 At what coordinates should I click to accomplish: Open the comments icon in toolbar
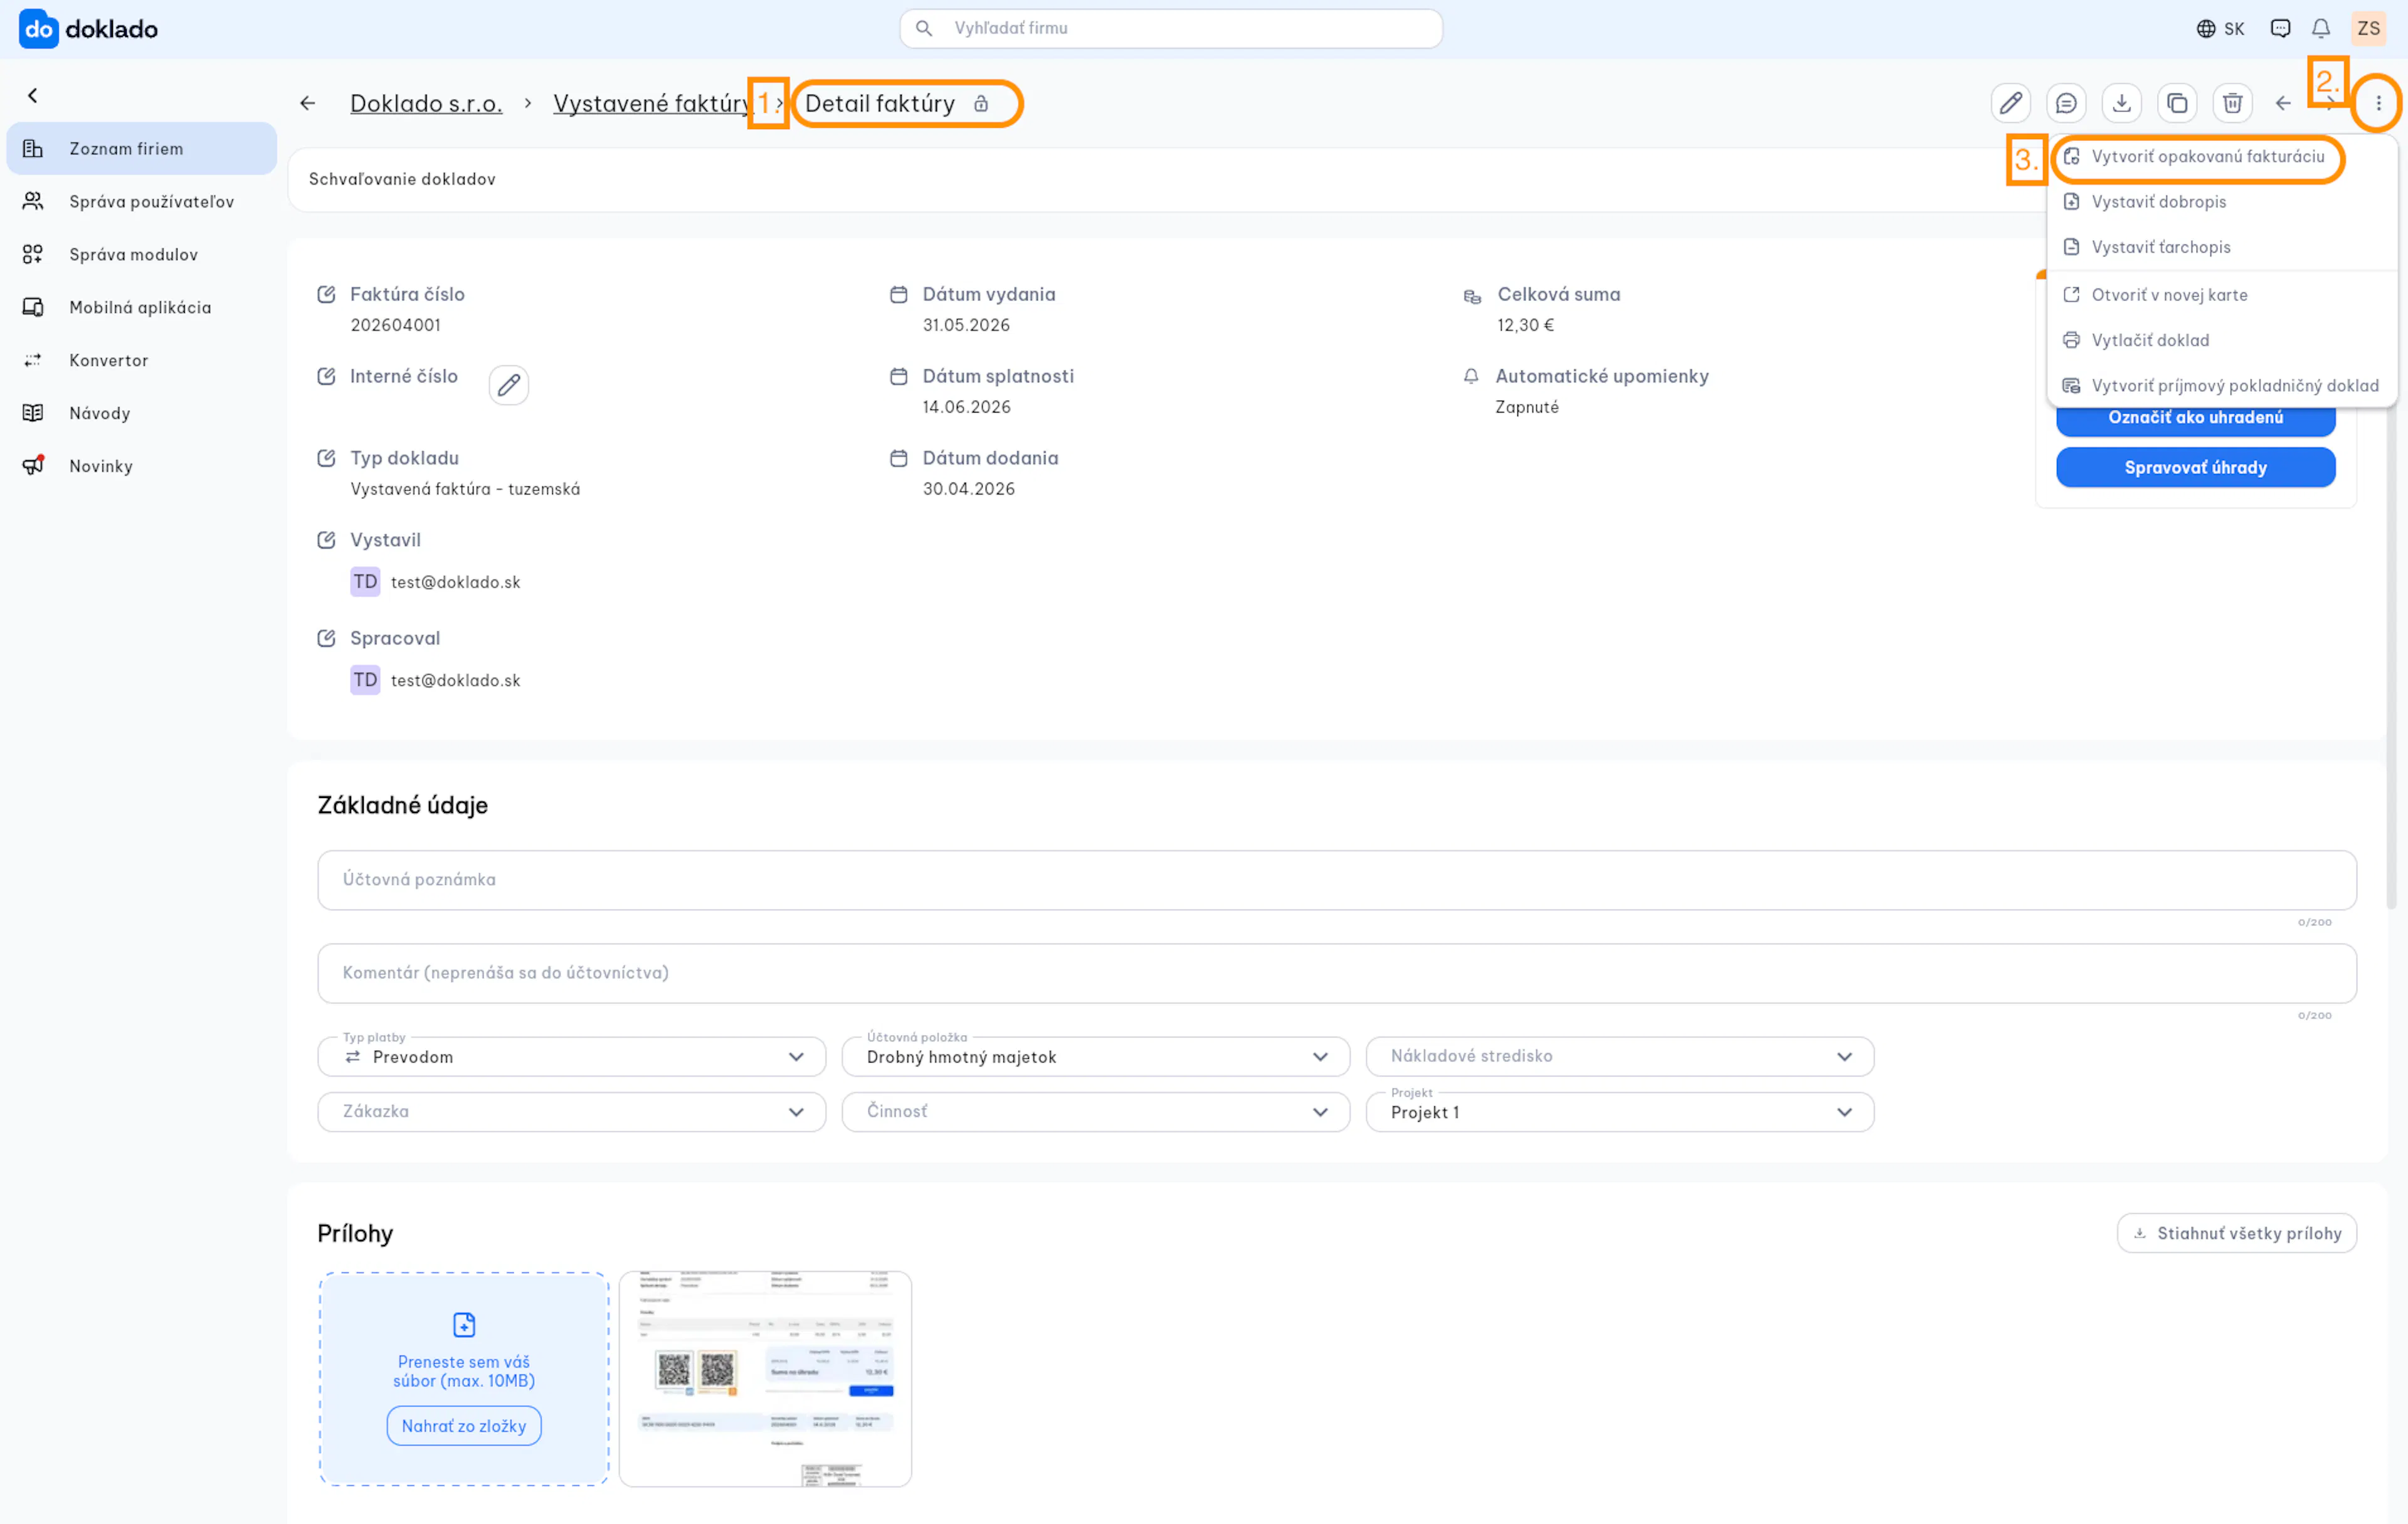click(2066, 103)
